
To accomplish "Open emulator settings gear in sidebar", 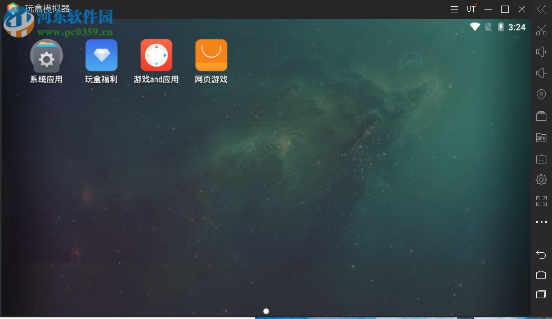I will pyautogui.click(x=541, y=180).
